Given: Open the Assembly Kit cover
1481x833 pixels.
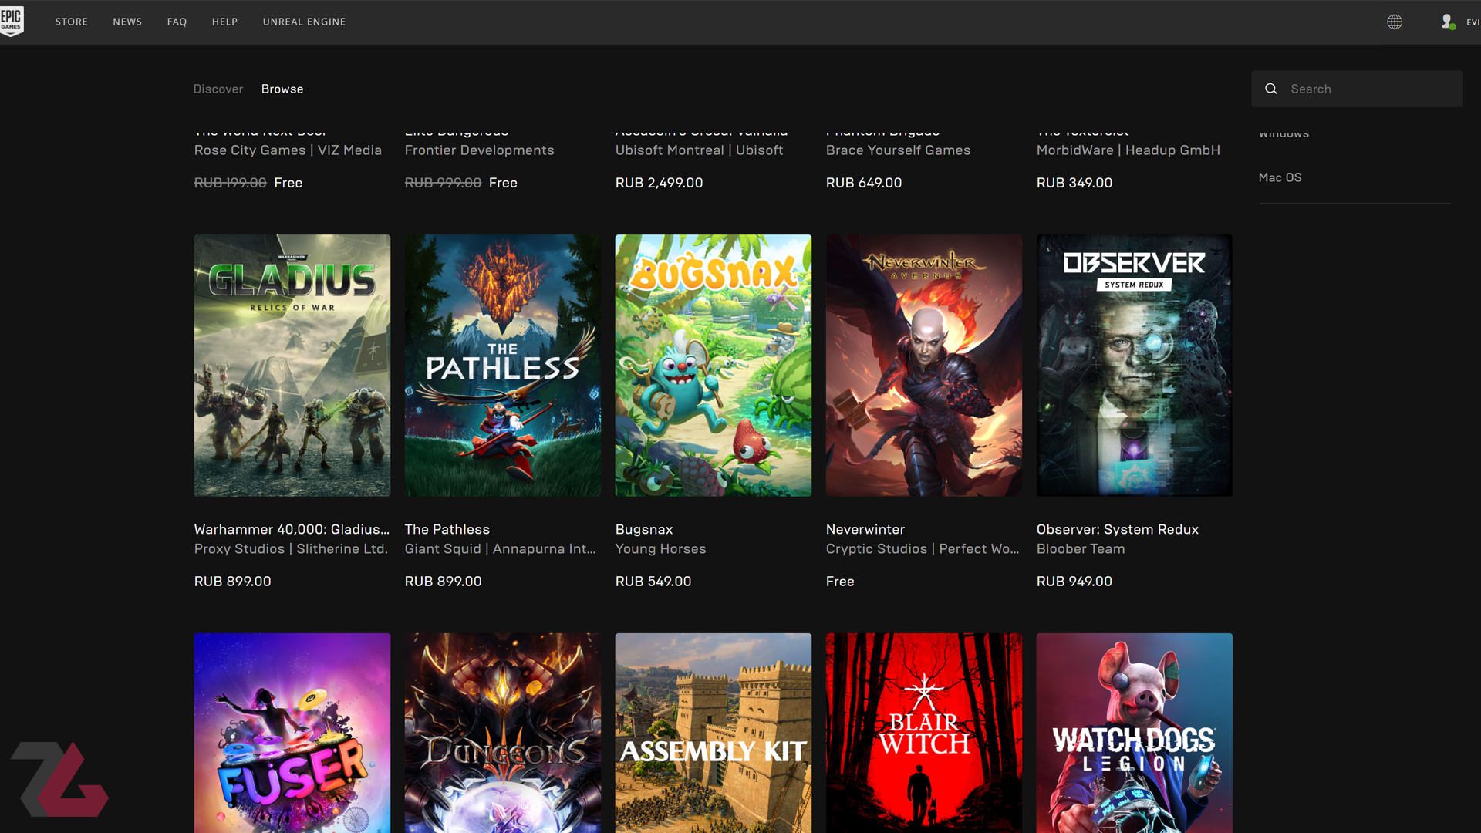Looking at the screenshot, I should point(714,733).
